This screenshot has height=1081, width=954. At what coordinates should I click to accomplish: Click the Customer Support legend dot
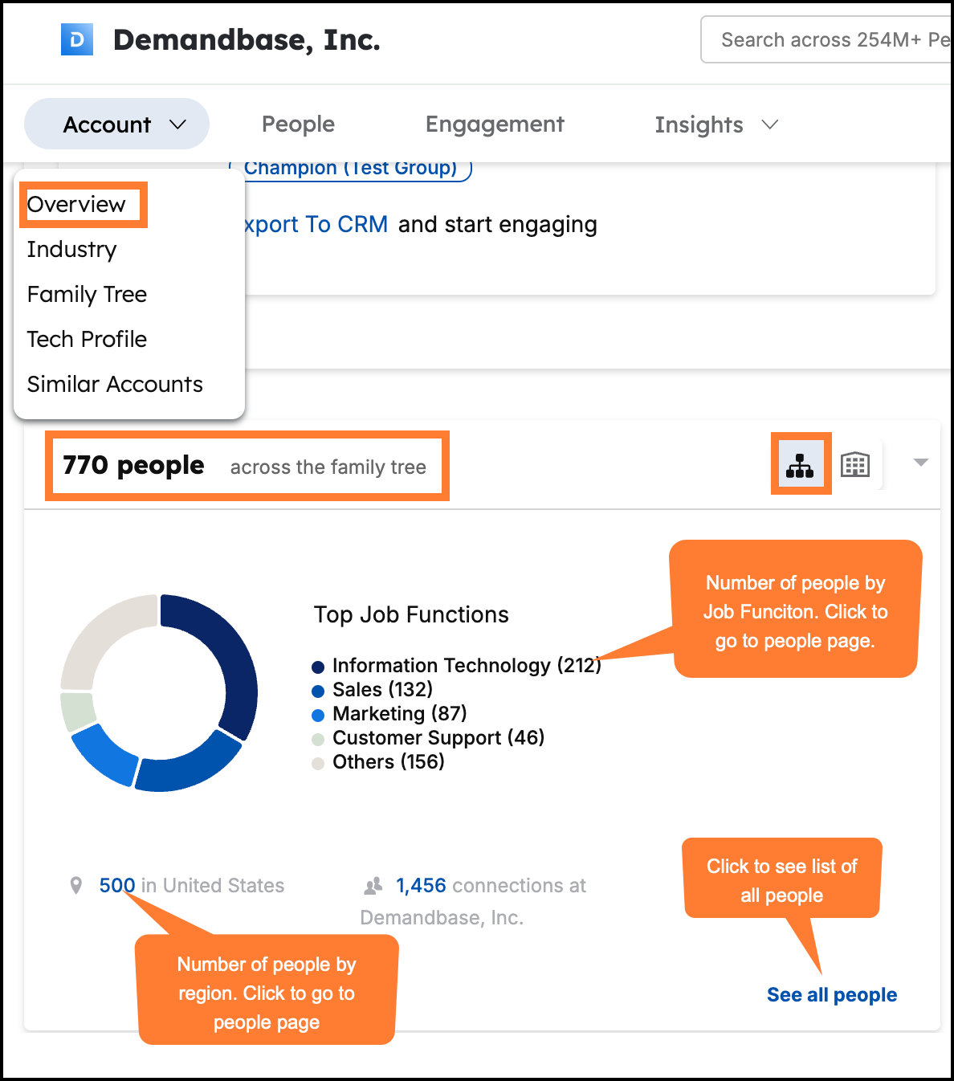tap(318, 740)
